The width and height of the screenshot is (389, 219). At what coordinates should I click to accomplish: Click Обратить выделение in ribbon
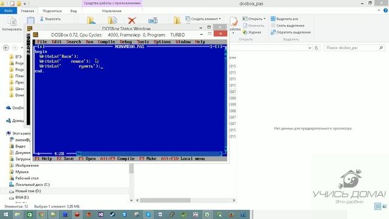coord(291,32)
